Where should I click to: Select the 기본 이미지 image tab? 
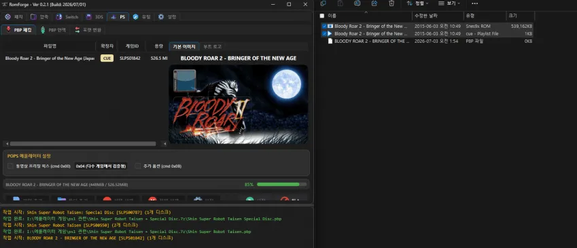[184, 46]
